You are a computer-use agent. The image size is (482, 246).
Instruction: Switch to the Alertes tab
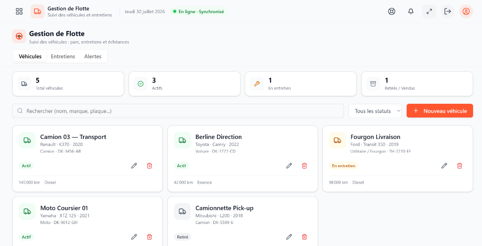click(93, 56)
